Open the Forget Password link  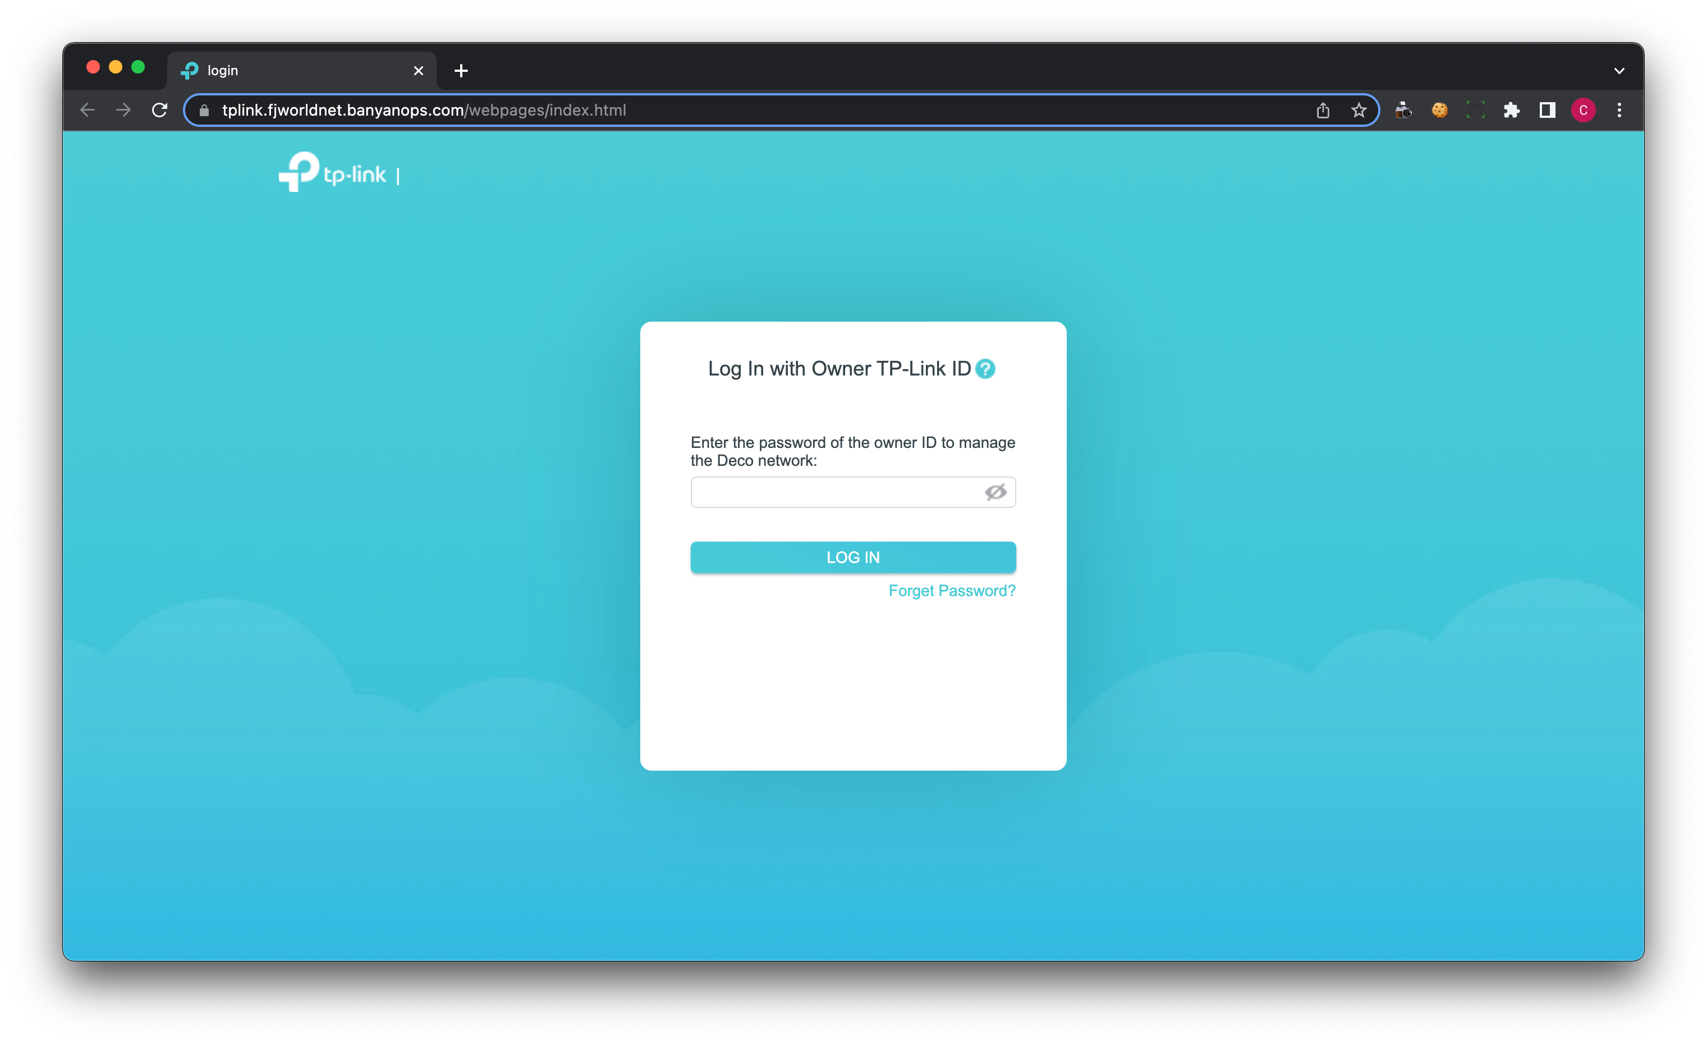click(x=951, y=590)
